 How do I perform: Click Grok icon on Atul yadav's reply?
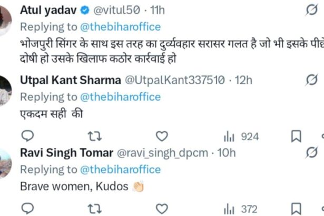coord(312,10)
